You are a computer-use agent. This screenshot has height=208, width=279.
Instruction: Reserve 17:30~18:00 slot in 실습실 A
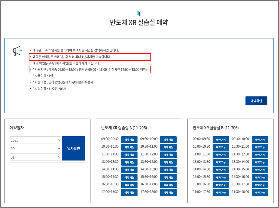pos(168,193)
